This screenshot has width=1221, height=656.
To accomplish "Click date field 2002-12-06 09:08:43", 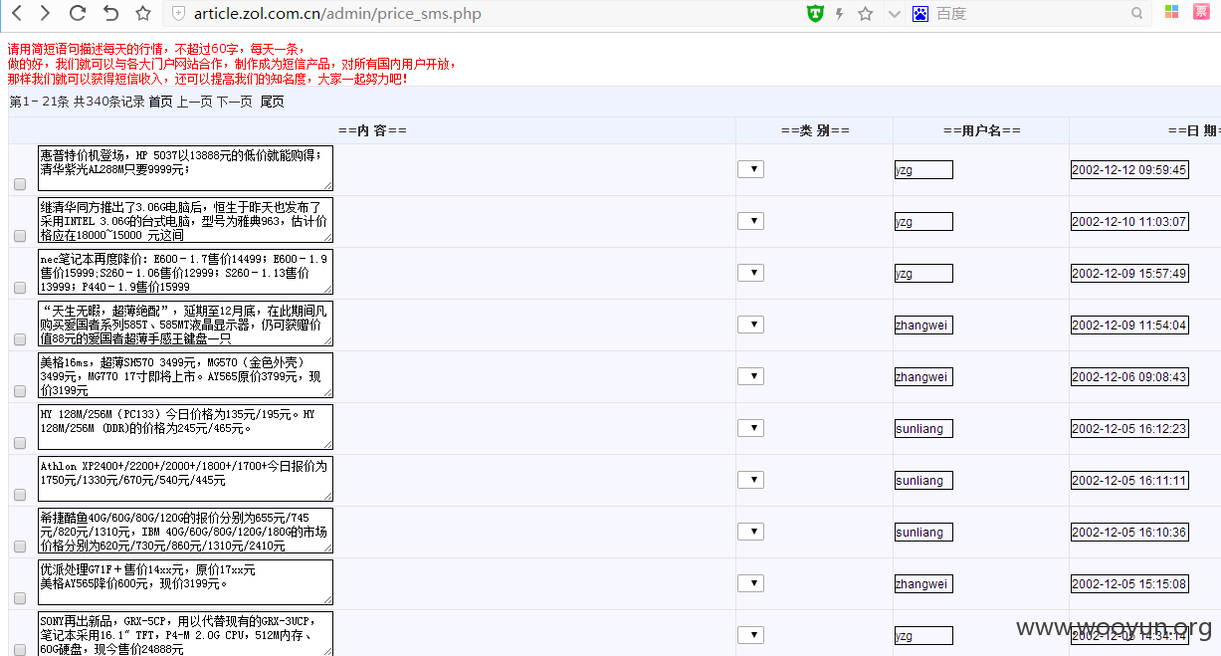I will click(x=1129, y=377).
